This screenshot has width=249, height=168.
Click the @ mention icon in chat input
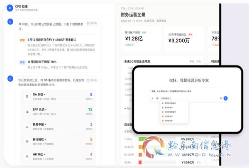pos(157,98)
